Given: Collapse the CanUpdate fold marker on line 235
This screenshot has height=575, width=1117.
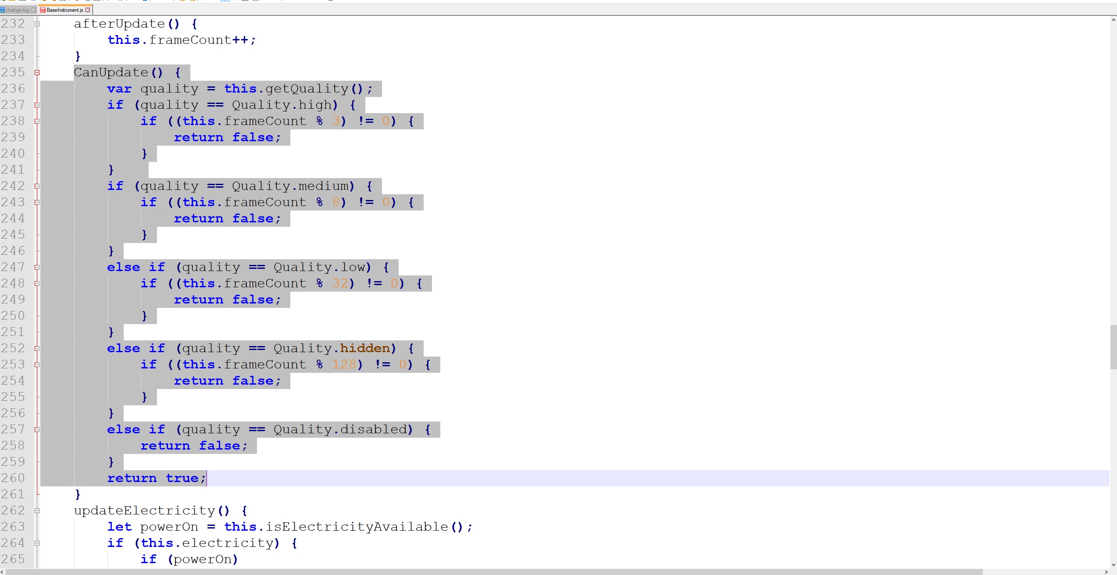Looking at the screenshot, I should pyautogui.click(x=37, y=73).
